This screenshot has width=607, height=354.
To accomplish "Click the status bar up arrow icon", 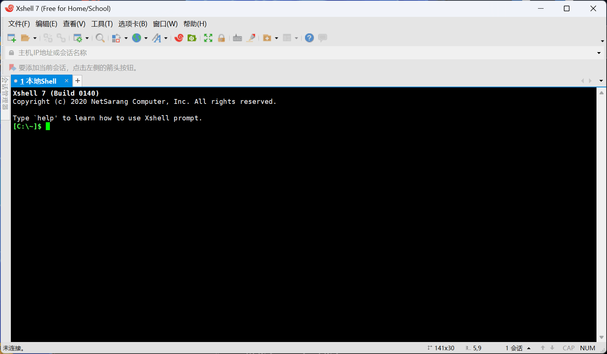I will click(x=542, y=348).
